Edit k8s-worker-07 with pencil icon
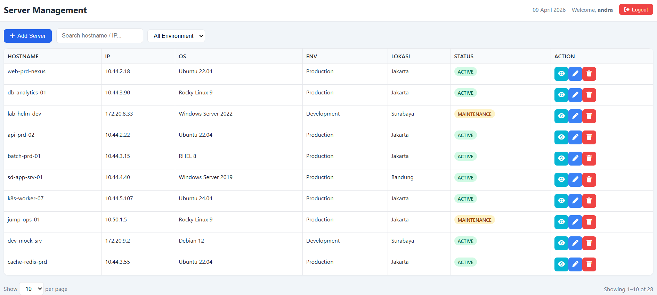 [x=575, y=201]
